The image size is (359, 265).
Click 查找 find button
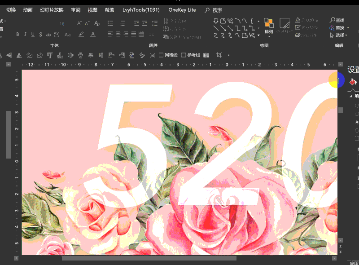[x=337, y=20]
